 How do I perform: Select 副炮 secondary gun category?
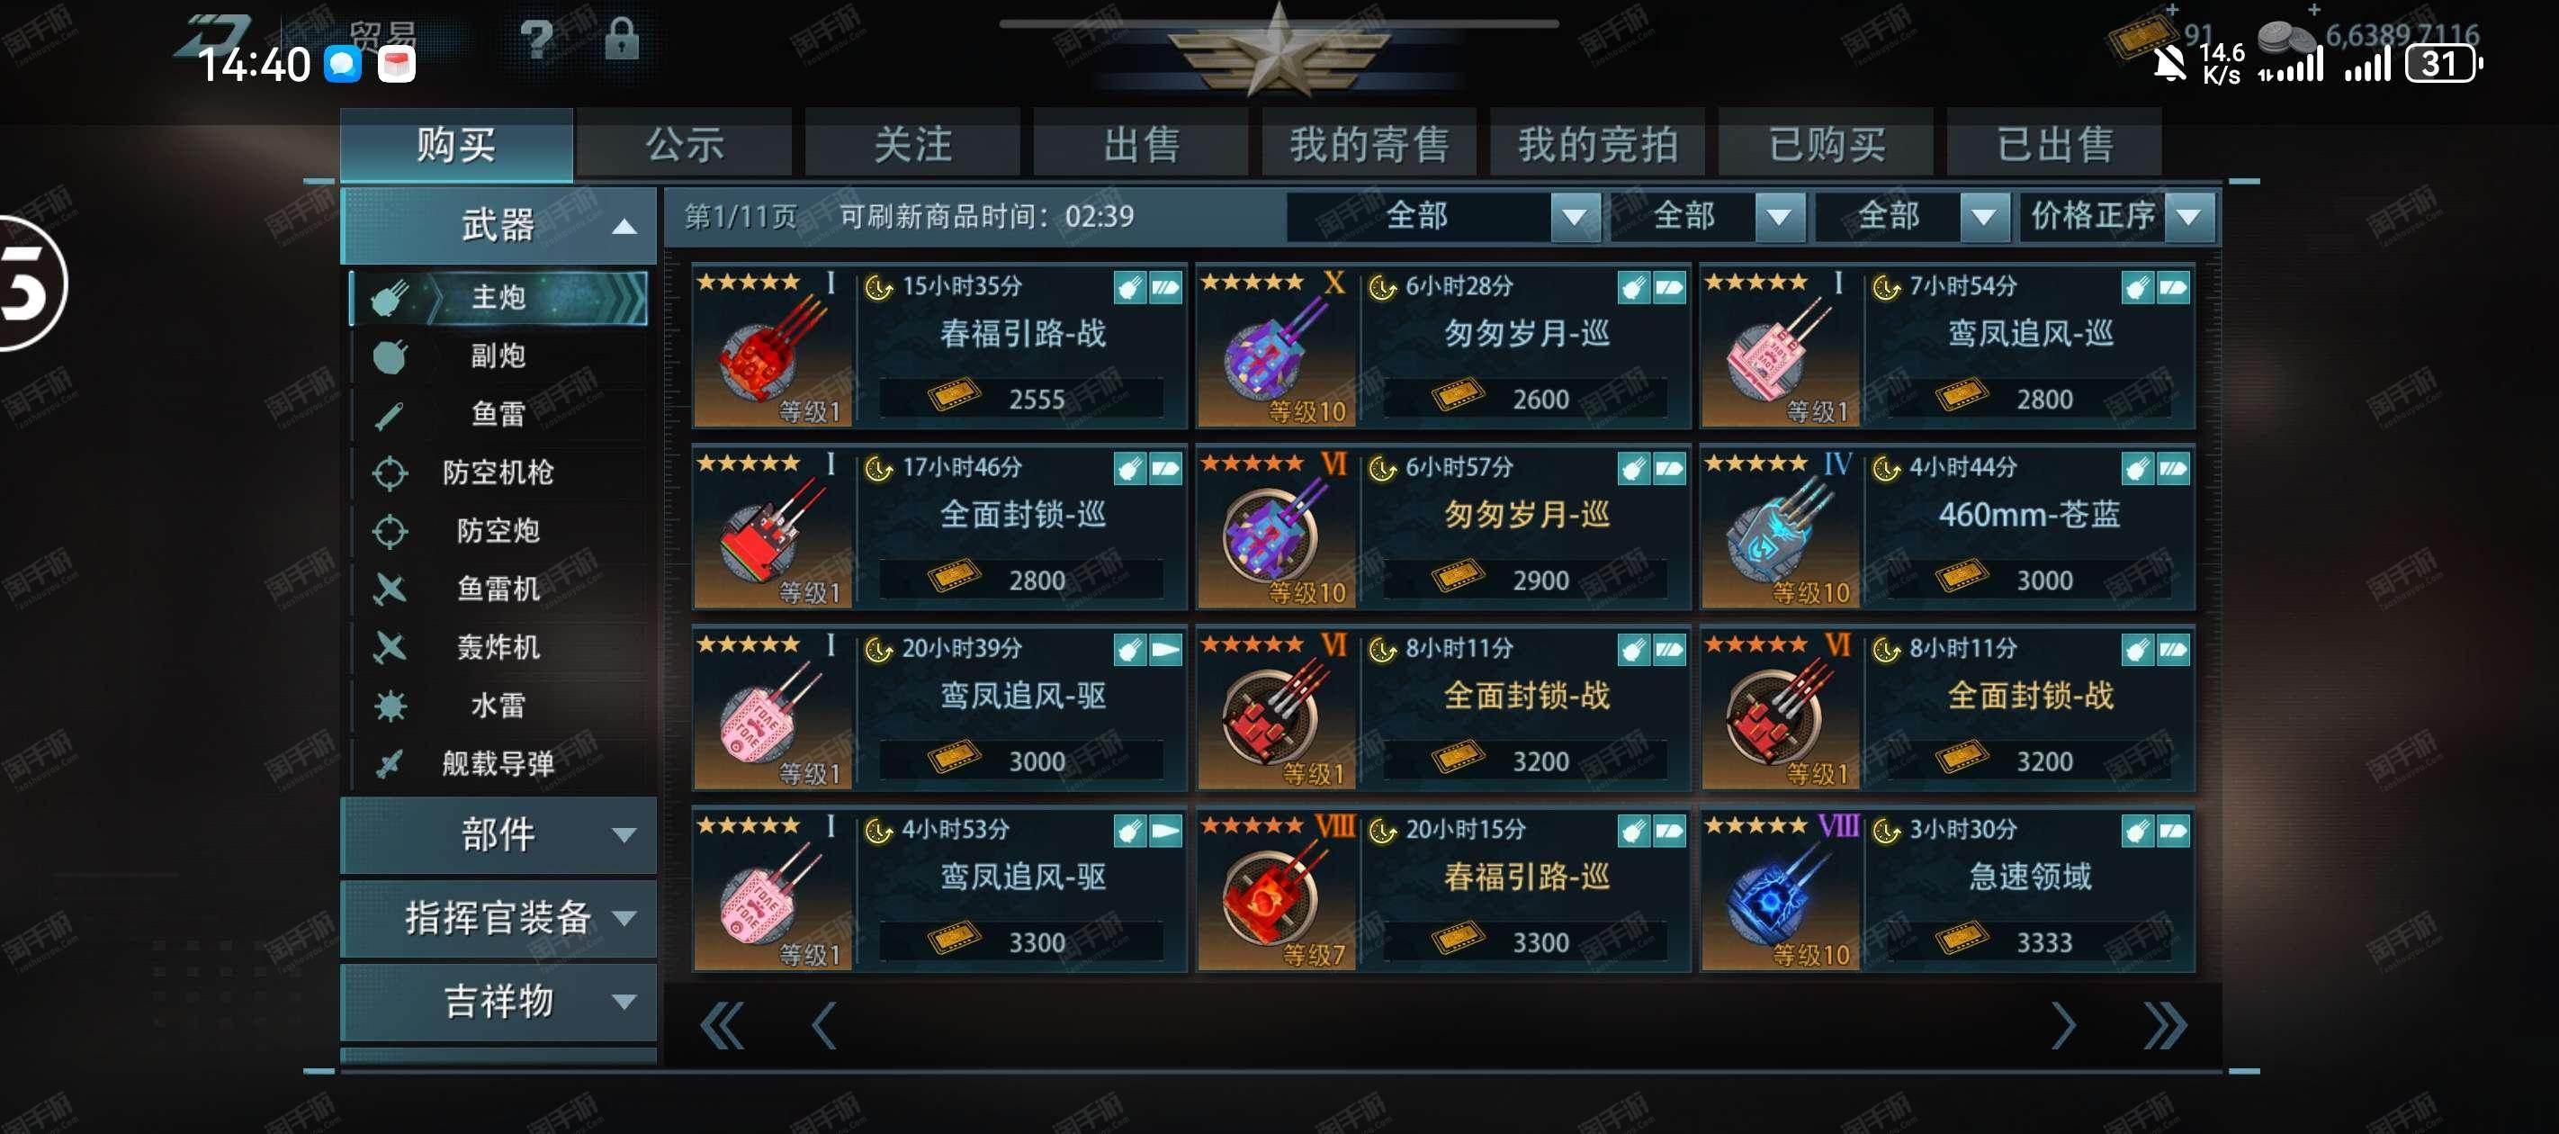click(498, 355)
